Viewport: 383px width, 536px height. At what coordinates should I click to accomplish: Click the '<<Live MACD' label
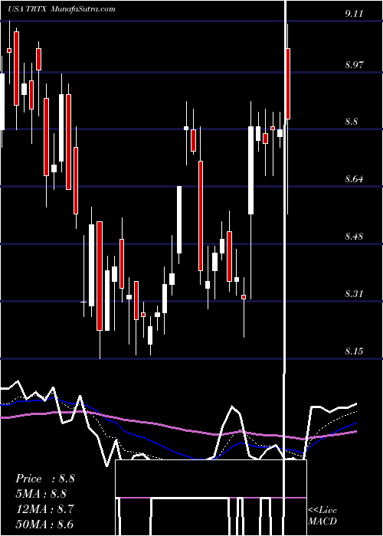322,515
